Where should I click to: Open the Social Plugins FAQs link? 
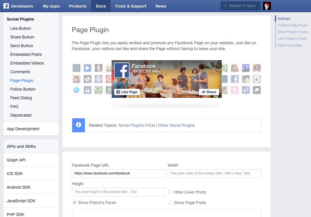(137, 125)
